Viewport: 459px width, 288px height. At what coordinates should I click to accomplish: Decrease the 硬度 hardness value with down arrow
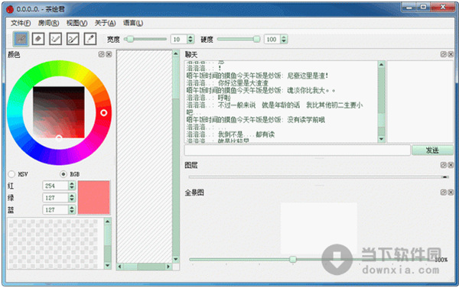click(284, 41)
